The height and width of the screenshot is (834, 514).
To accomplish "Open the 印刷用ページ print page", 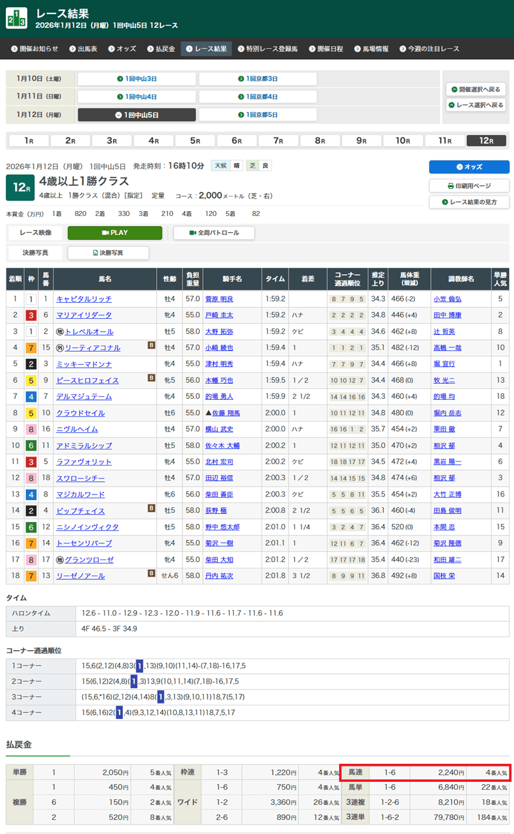I will [469, 186].
